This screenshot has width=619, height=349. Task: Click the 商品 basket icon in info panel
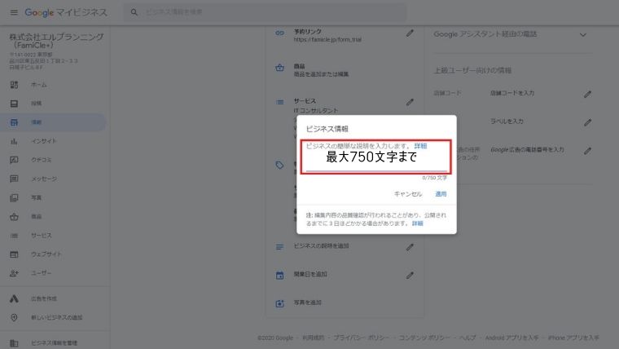pos(279,68)
